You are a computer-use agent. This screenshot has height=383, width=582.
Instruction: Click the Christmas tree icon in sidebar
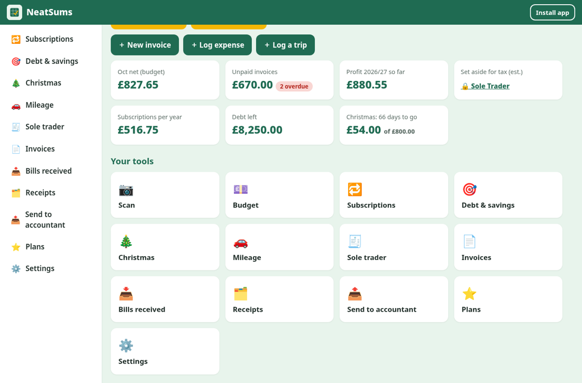(16, 83)
